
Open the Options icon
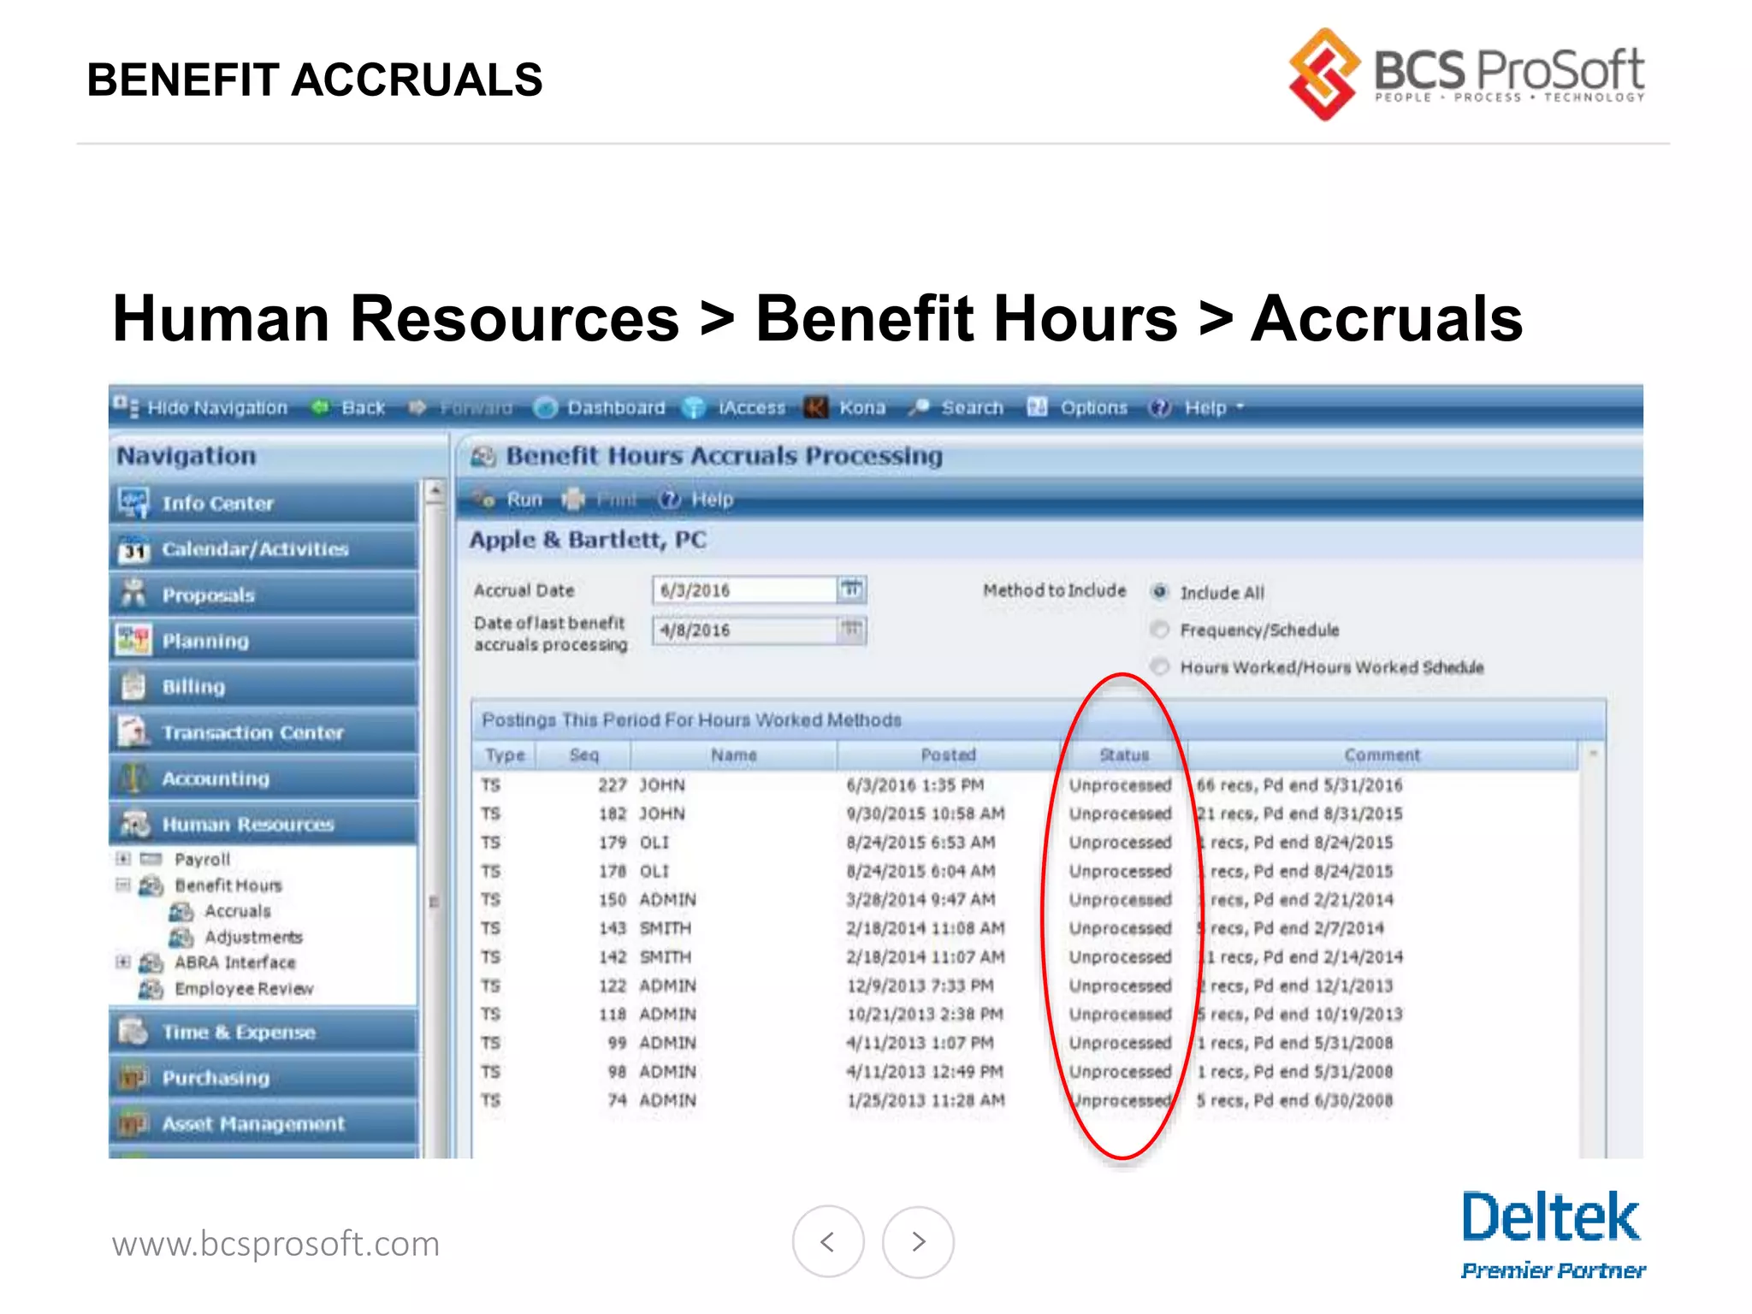click(x=1037, y=407)
